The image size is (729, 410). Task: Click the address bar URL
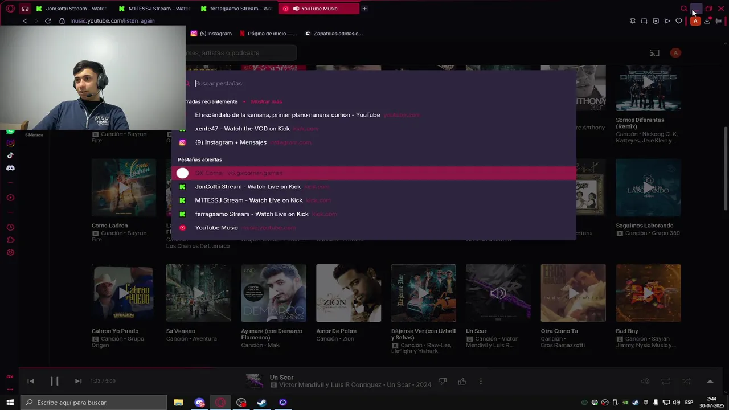(x=112, y=21)
